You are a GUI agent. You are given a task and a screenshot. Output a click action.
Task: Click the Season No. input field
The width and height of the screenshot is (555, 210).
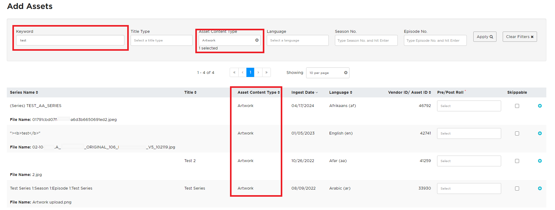click(366, 40)
